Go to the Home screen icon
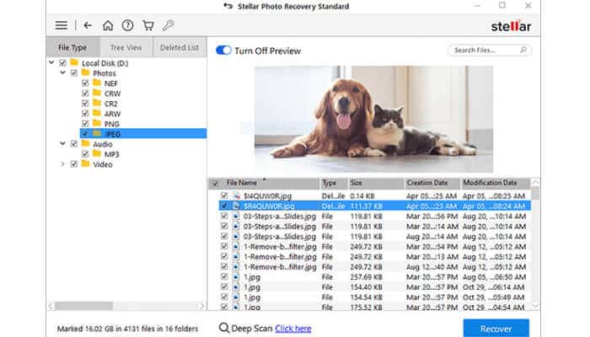 (108, 25)
